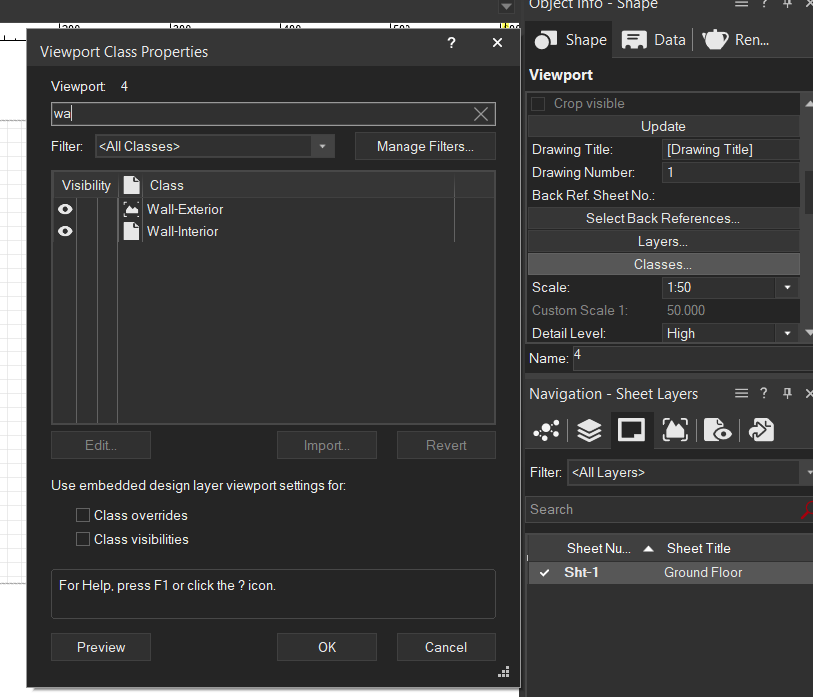Image resolution: width=813 pixels, height=697 pixels.
Task: Open the Viewports navigation icon
Action: (675, 430)
